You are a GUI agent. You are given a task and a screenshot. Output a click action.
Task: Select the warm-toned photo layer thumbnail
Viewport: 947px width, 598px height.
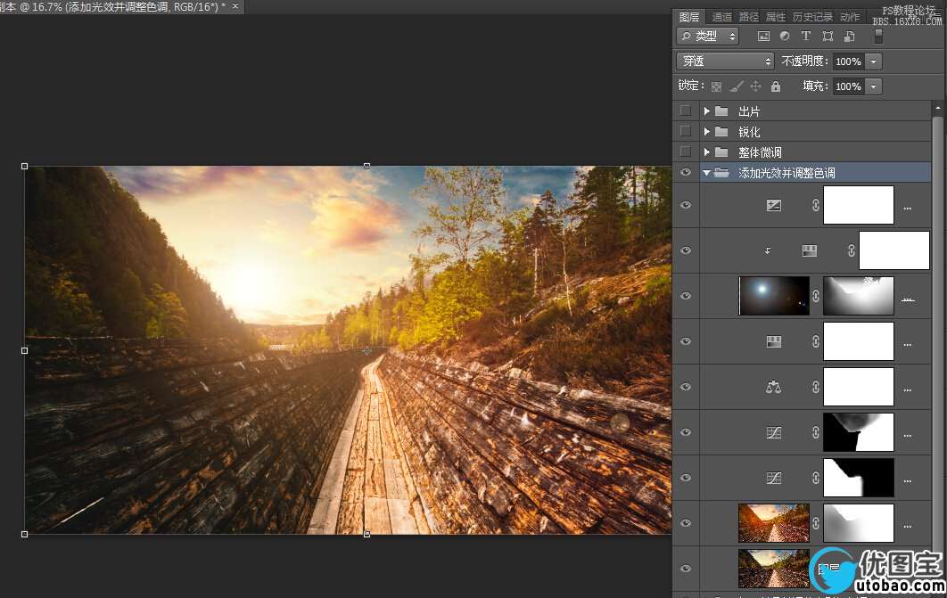(774, 523)
